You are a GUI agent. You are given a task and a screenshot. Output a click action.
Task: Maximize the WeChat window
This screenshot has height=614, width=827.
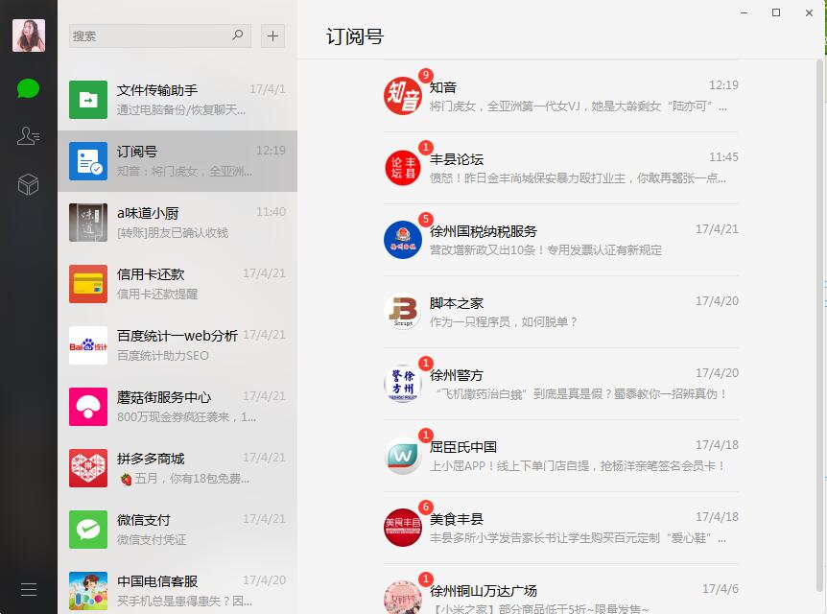pyautogui.click(x=776, y=12)
